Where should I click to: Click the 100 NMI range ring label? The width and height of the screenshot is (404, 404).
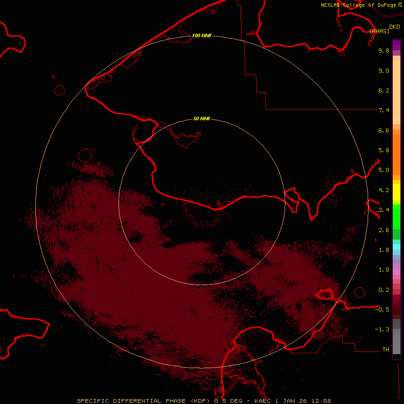point(202,35)
